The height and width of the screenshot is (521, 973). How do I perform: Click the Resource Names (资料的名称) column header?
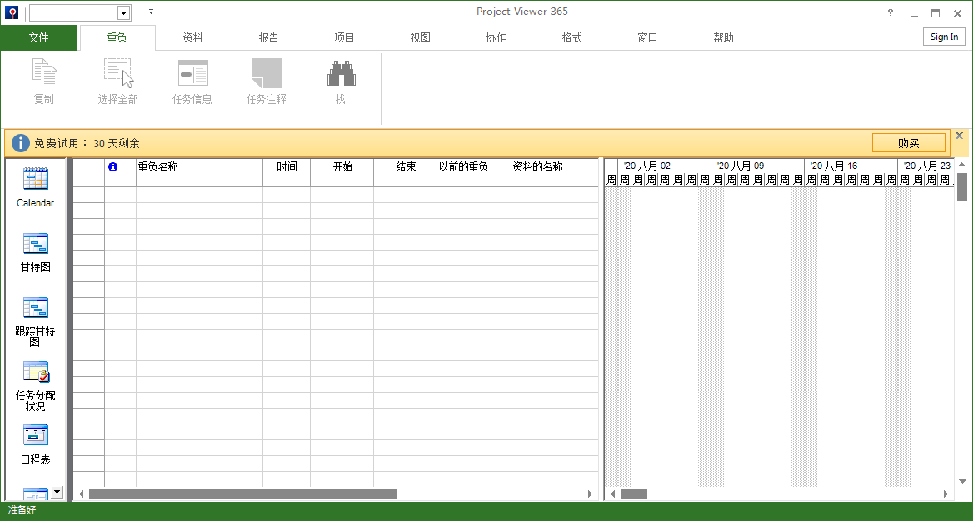pyautogui.click(x=555, y=172)
